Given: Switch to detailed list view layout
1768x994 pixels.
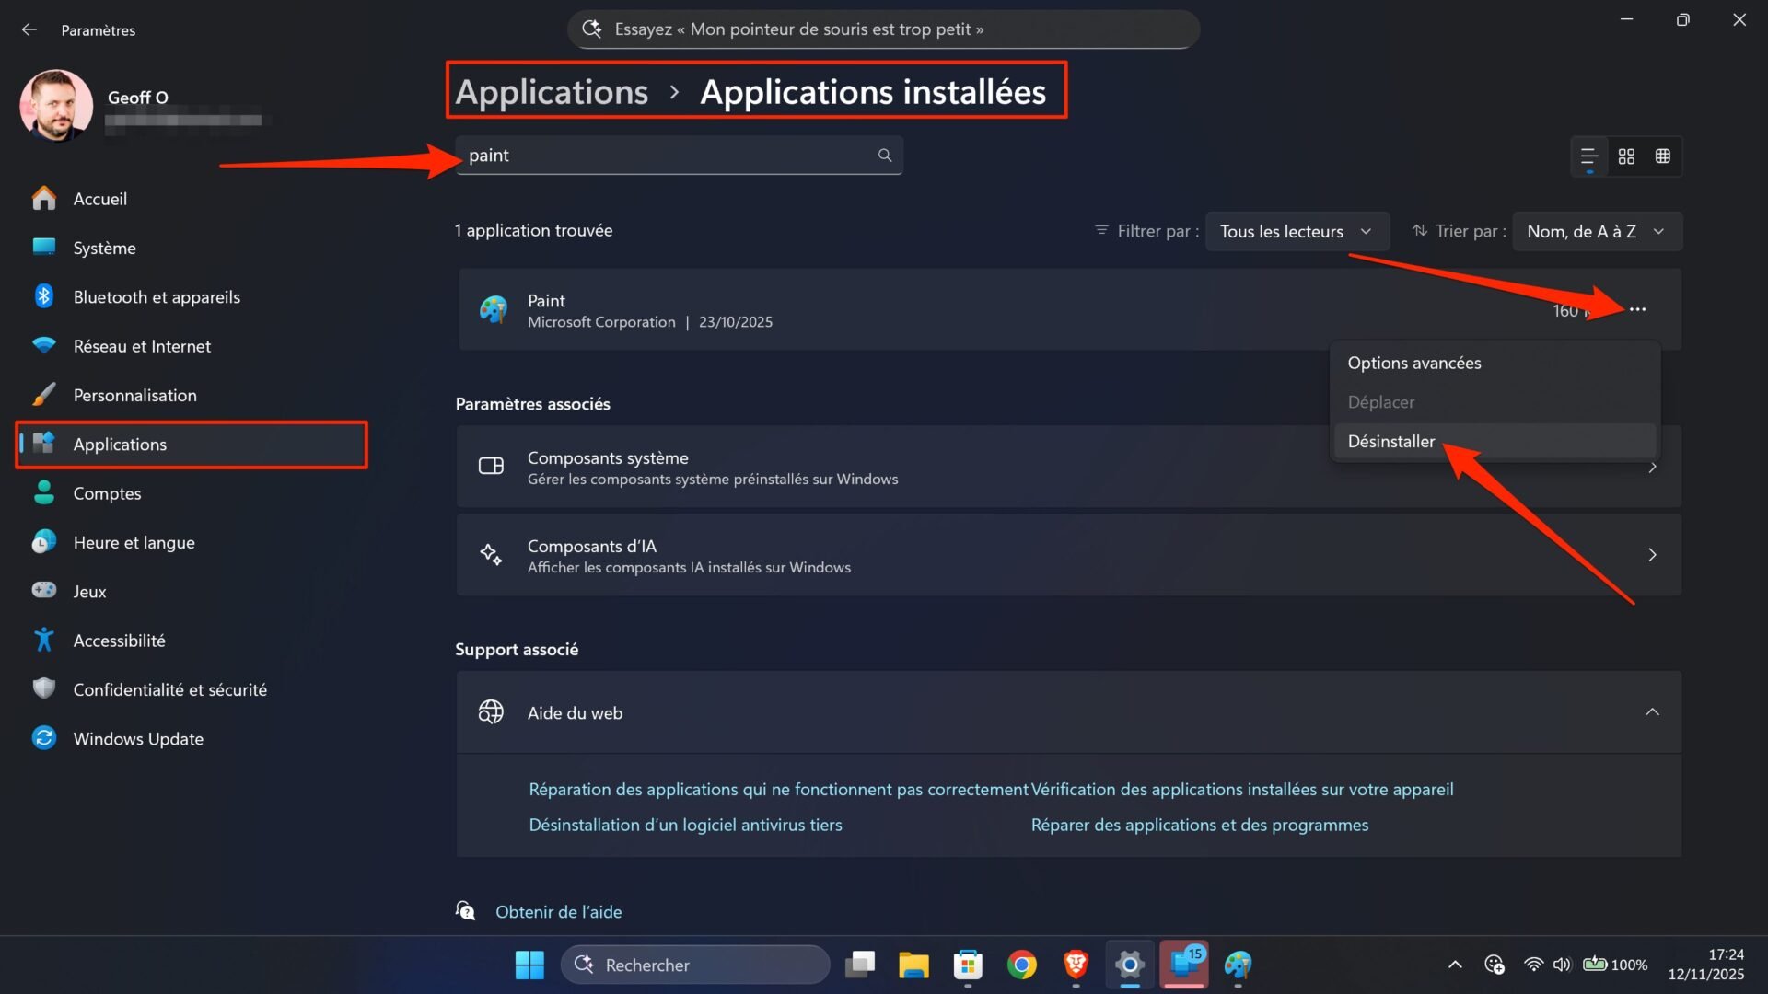Looking at the screenshot, I should point(1588,156).
